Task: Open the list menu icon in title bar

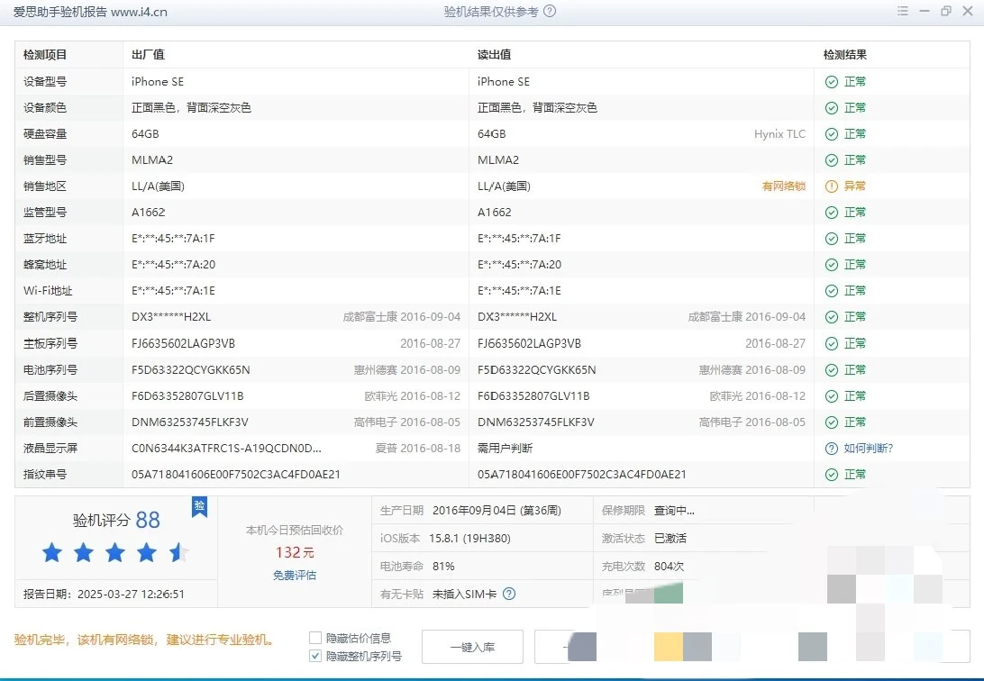Action: 903,12
